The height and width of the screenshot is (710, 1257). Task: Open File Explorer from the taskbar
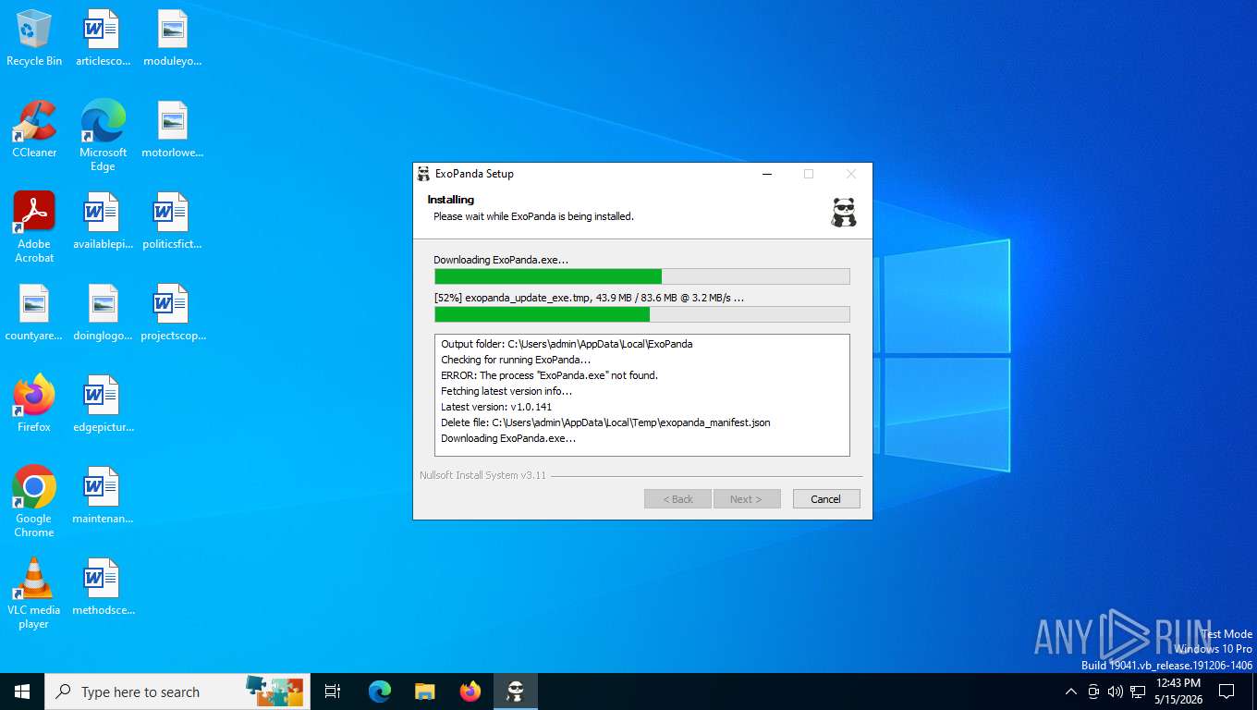(425, 692)
